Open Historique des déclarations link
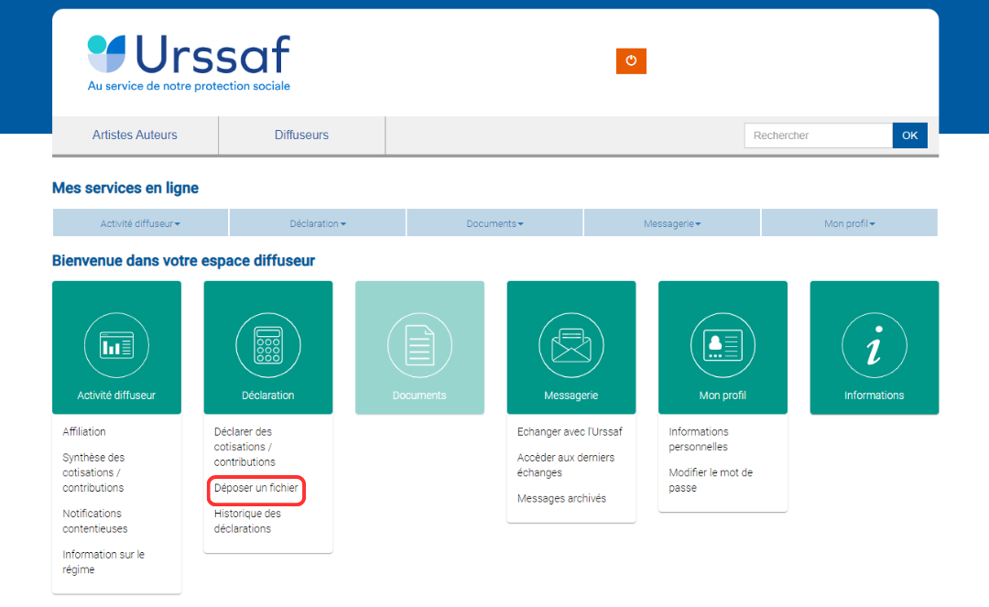Viewport: 989px width, 607px height. click(x=247, y=521)
